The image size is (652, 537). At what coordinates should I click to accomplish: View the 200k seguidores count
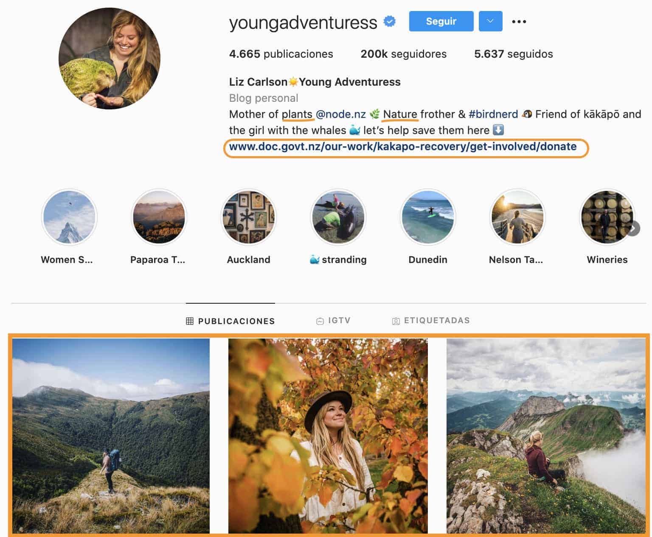coord(403,54)
